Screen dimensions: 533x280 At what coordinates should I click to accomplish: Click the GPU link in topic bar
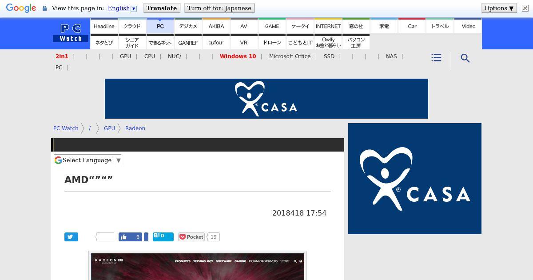point(125,56)
